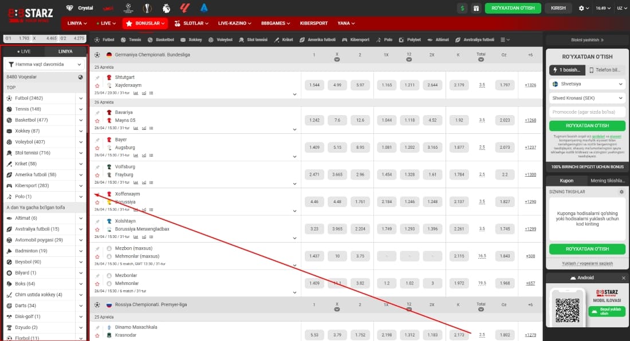Favorite the Dinamo Maxachkala match star
The height and width of the screenshot is (341, 630).
click(x=97, y=335)
